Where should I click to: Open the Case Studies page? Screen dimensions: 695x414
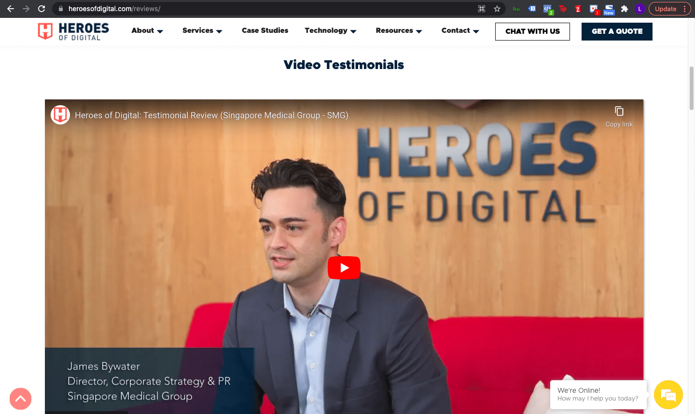265,30
